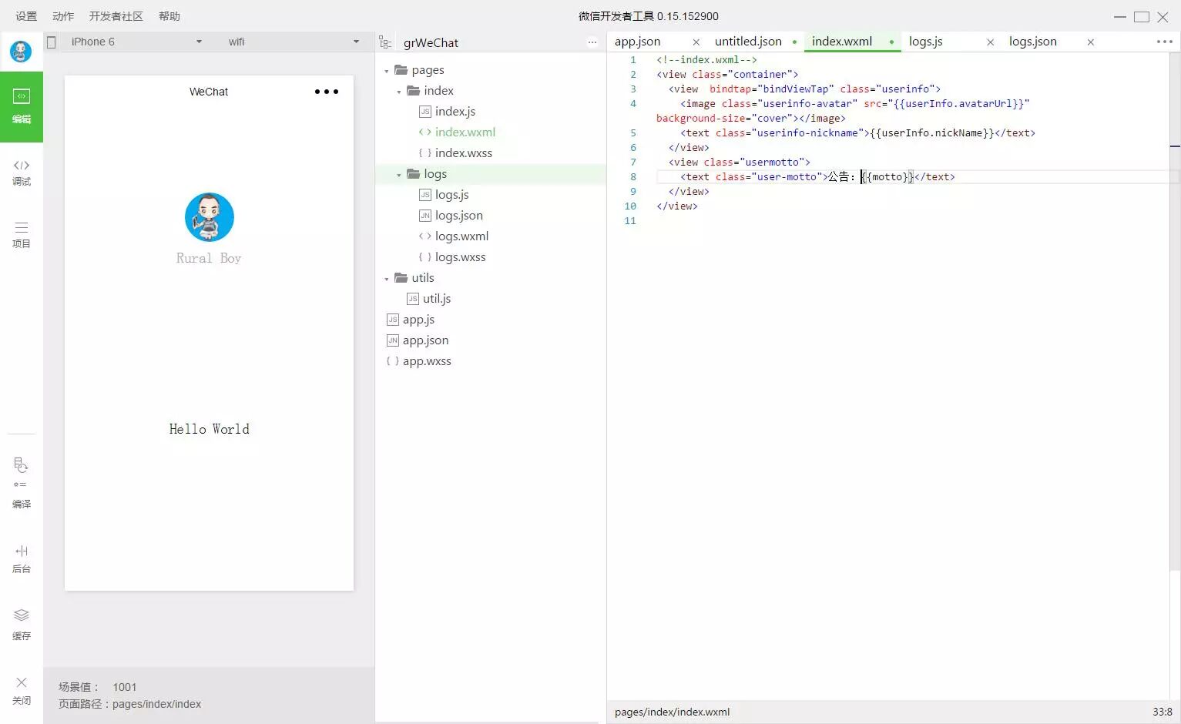
Task: Open the user avatar in the sidebar
Action: click(21, 52)
